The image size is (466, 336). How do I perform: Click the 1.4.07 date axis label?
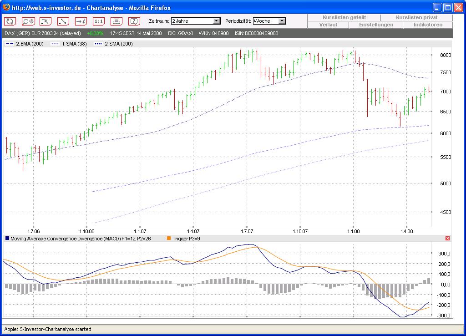[193, 231]
